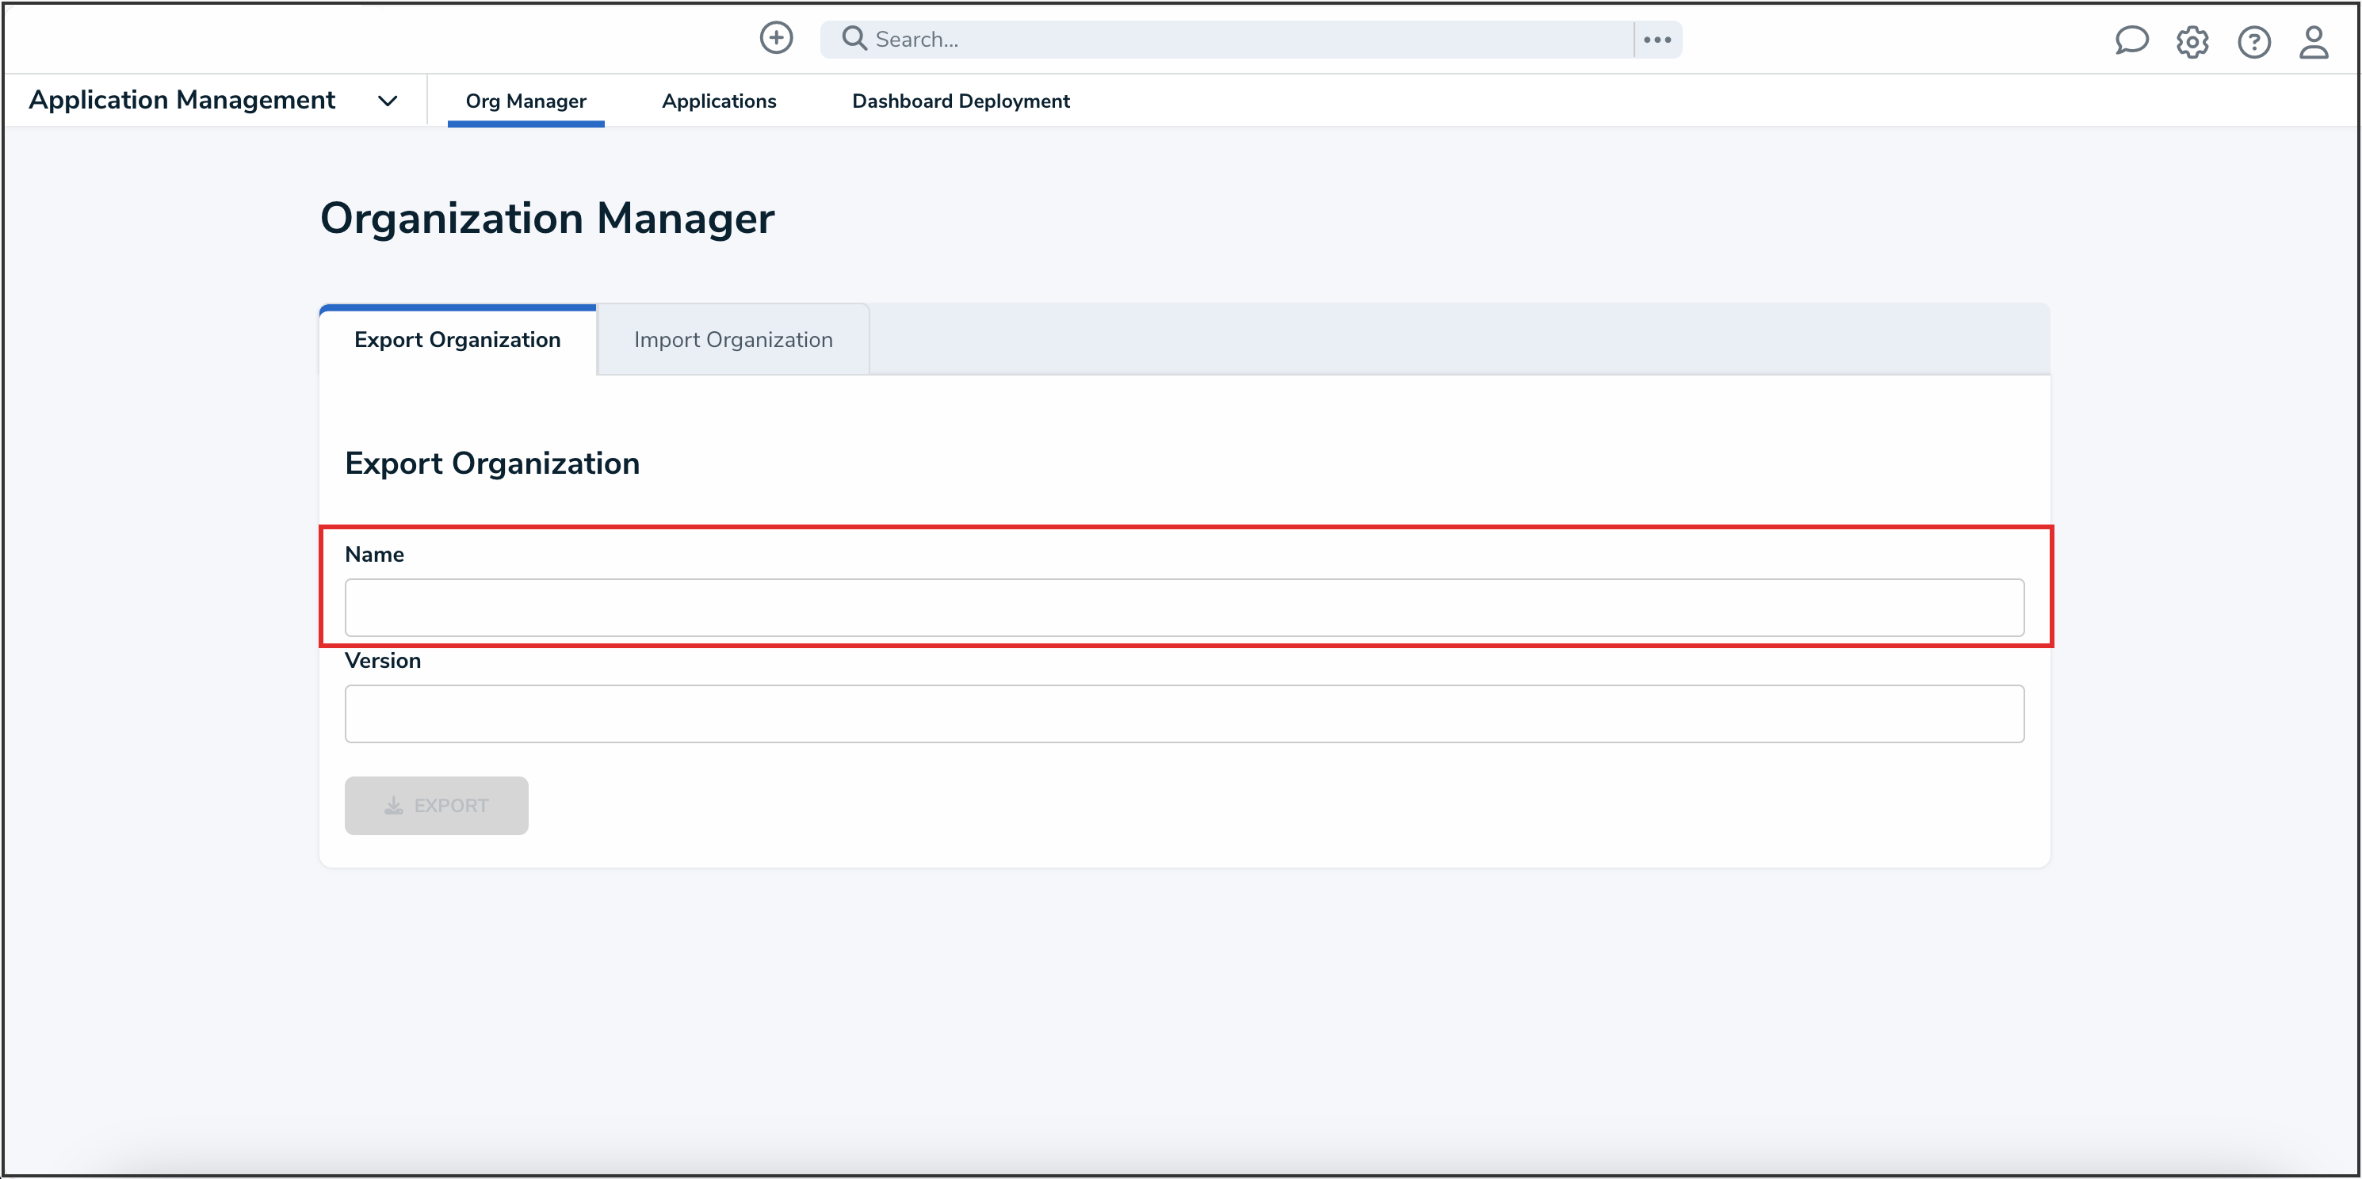Click the Organization Manager heading
This screenshot has width=2362, height=1179.
click(546, 218)
